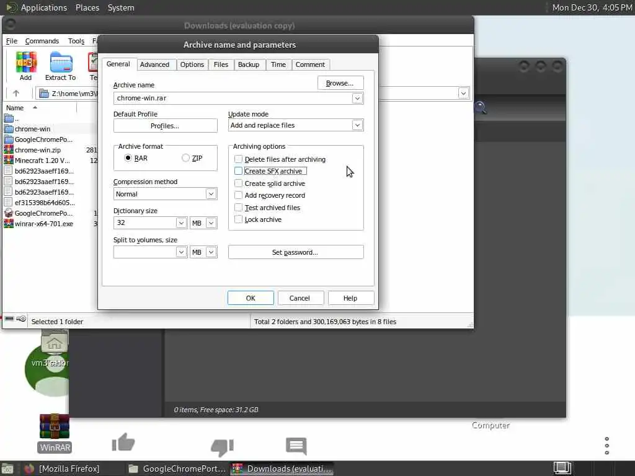Open the Files tab

221,64
